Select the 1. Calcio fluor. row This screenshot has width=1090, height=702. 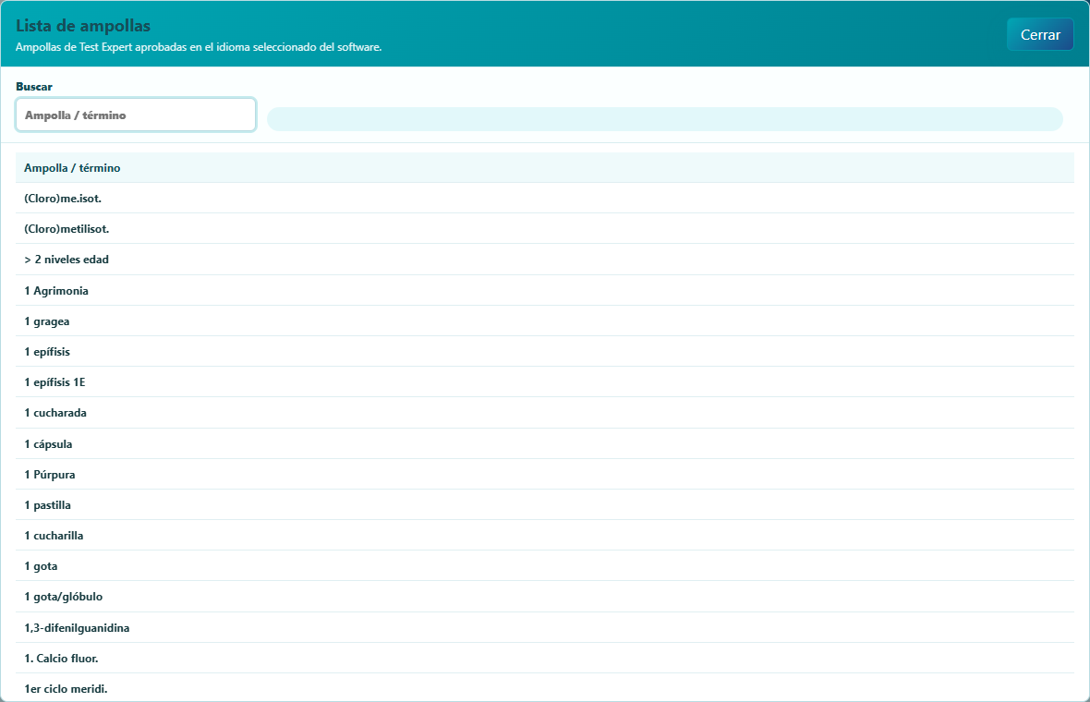(544, 659)
